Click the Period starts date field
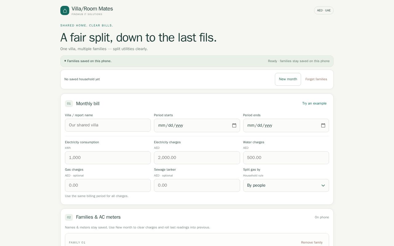The width and height of the screenshot is (394, 246). click(x=197, y=125)
